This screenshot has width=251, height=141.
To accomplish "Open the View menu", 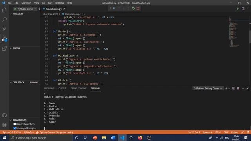I will pos(36,3).
